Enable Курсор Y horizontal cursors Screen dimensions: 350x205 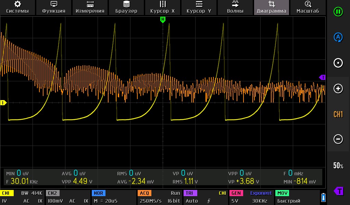199,7
